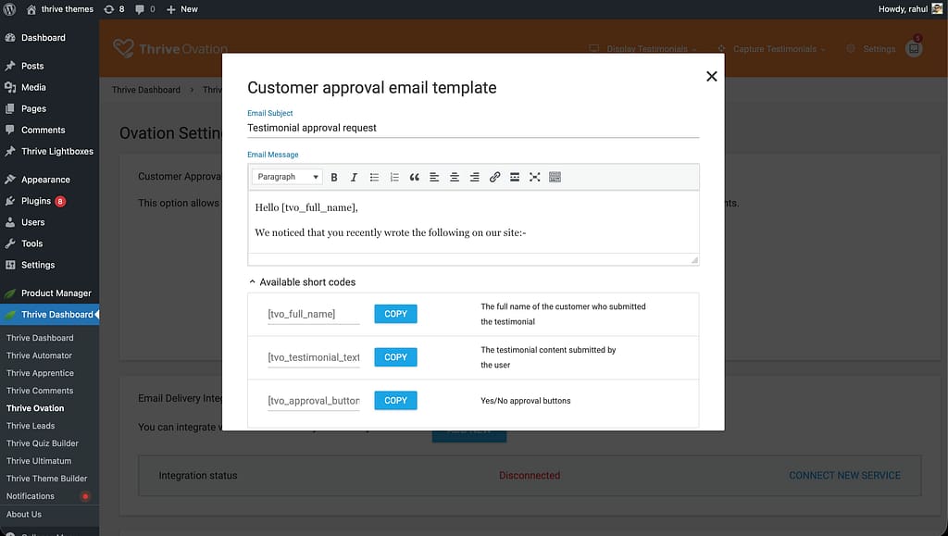This screenshot has width=948, height=536.
Task: Open Thrive Leads in the sidebar
Action: (x=31, y=426)
